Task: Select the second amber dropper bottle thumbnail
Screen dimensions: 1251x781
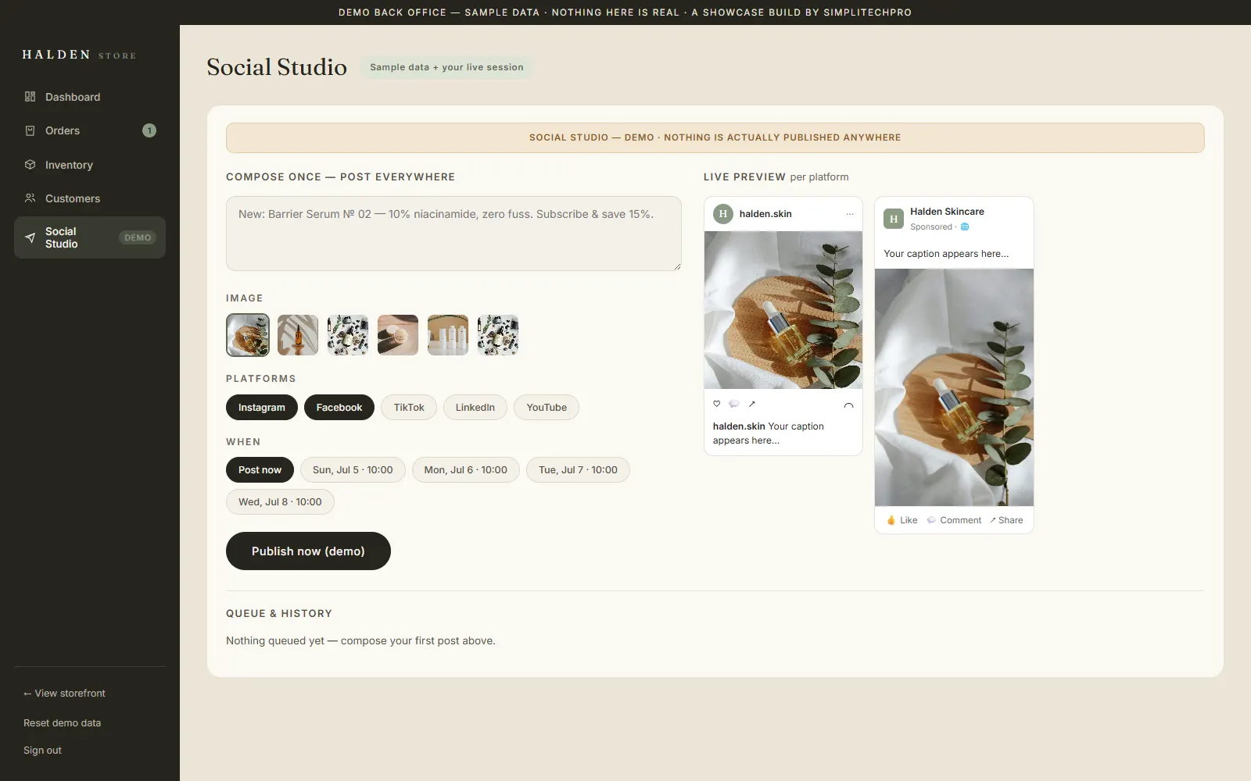Action: click(298, 335)
